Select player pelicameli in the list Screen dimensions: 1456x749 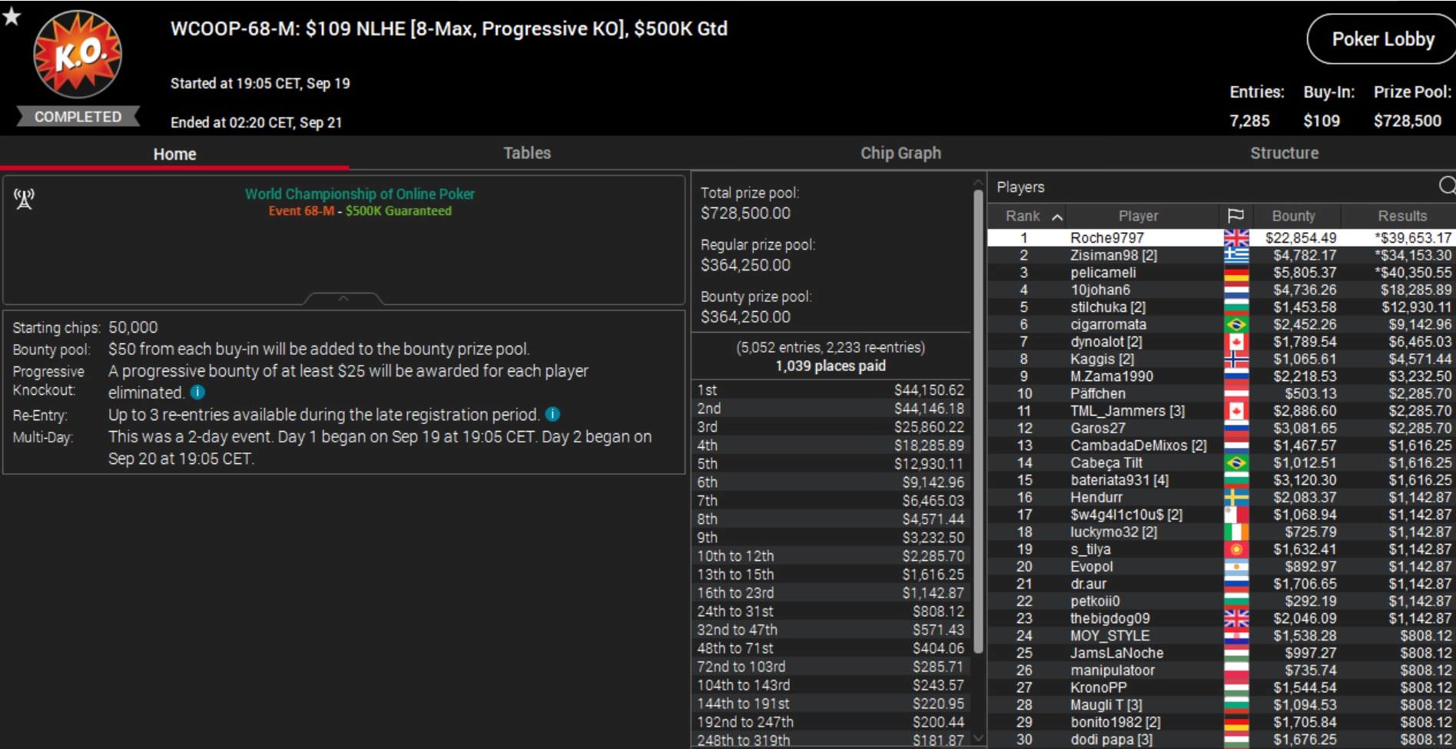tap(1103, 273)
